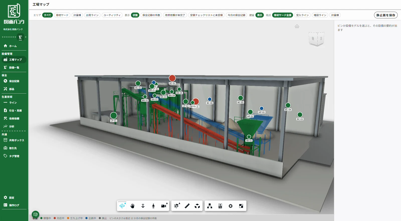Show 今月の保全記録 display
Screen dimensions: 401x221
236,15
